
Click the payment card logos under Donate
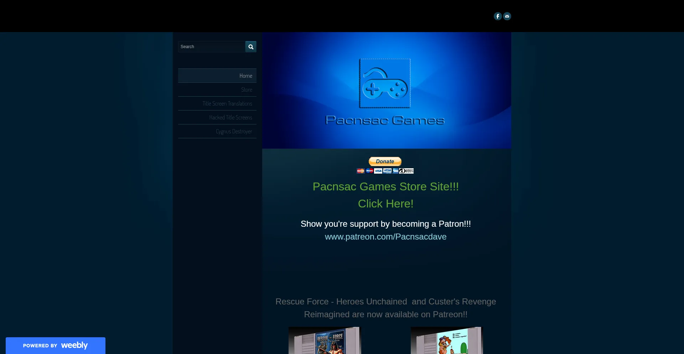(385, 171)
